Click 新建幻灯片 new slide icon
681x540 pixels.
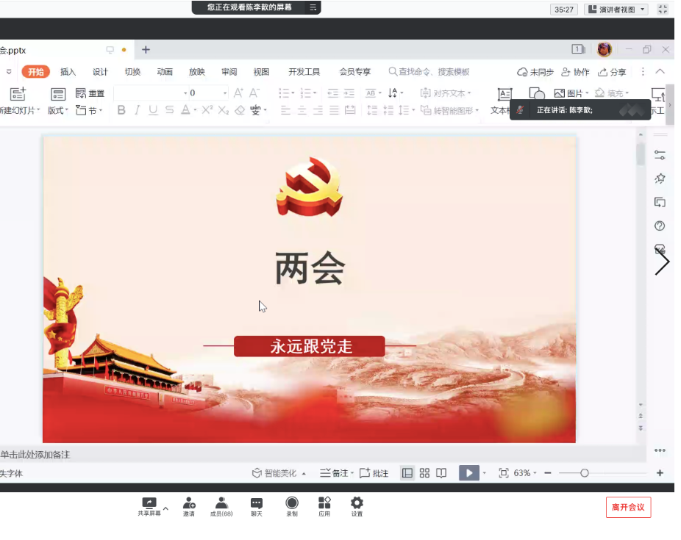18,93
